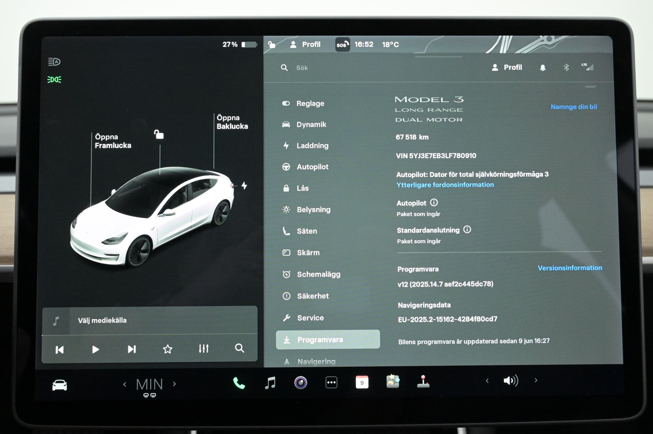Tap the lock icon in status bar

271,44
